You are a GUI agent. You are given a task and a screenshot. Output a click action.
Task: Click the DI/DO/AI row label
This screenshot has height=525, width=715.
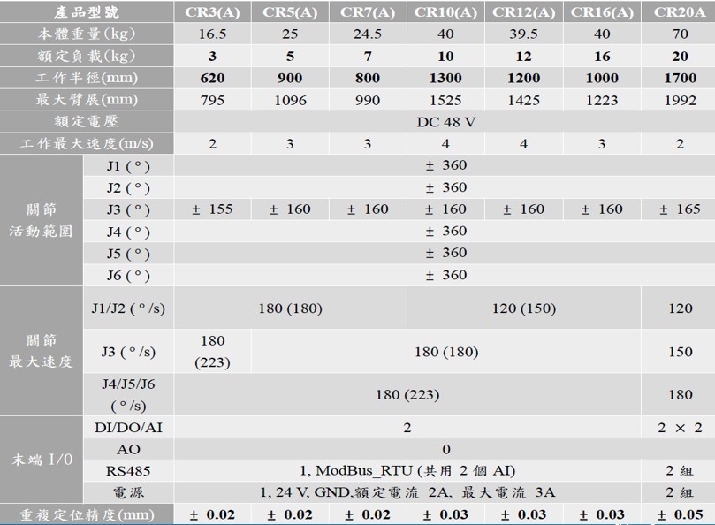[x=128, y=428]
